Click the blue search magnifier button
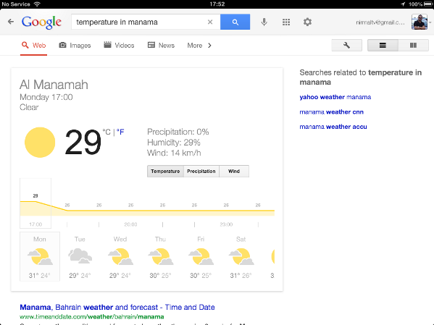Viewport: 434px width, 325px height. click(x=235, y=22)
